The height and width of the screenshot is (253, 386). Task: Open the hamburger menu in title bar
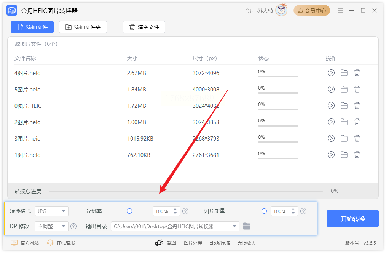(x=340, y=11)
